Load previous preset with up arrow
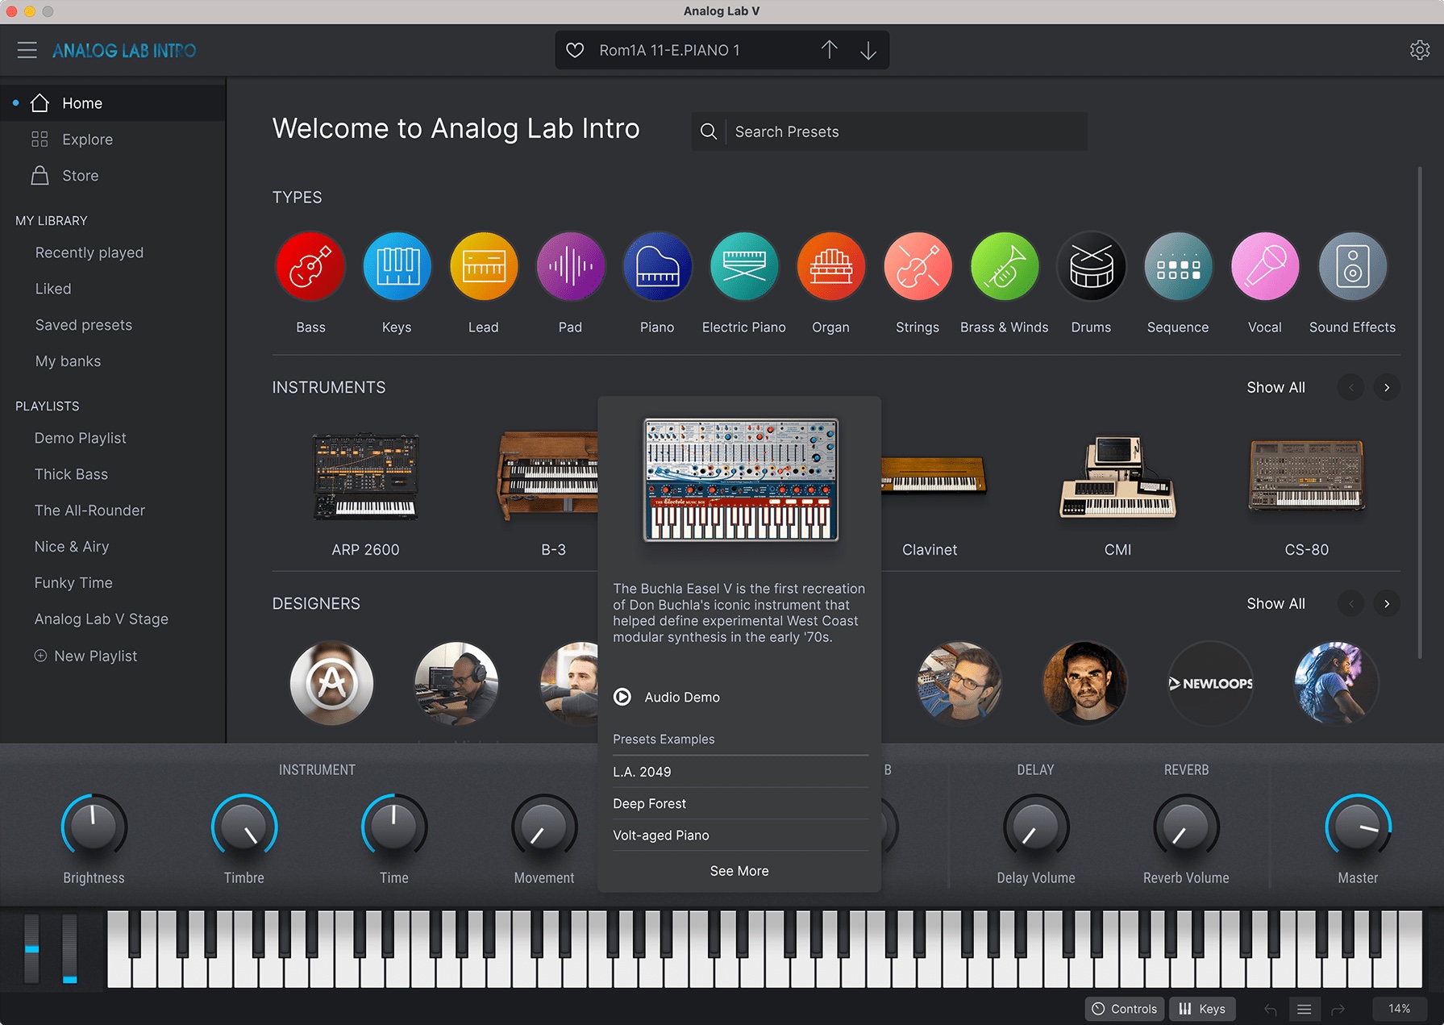This screenshot has height=1025, width=1444. click(829, 50)
